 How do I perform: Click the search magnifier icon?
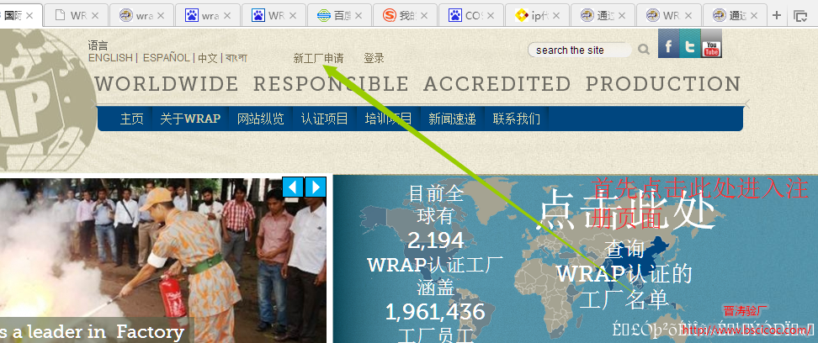click(x=644, y=50)
